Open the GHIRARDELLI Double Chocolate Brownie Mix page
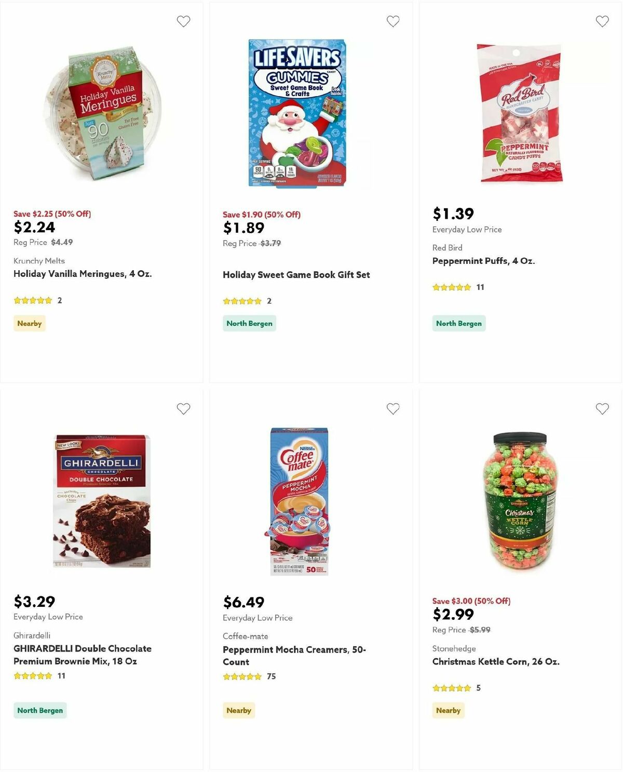Image resolution: width=623 pixels, height=772 pixels. tap(82, 655)
